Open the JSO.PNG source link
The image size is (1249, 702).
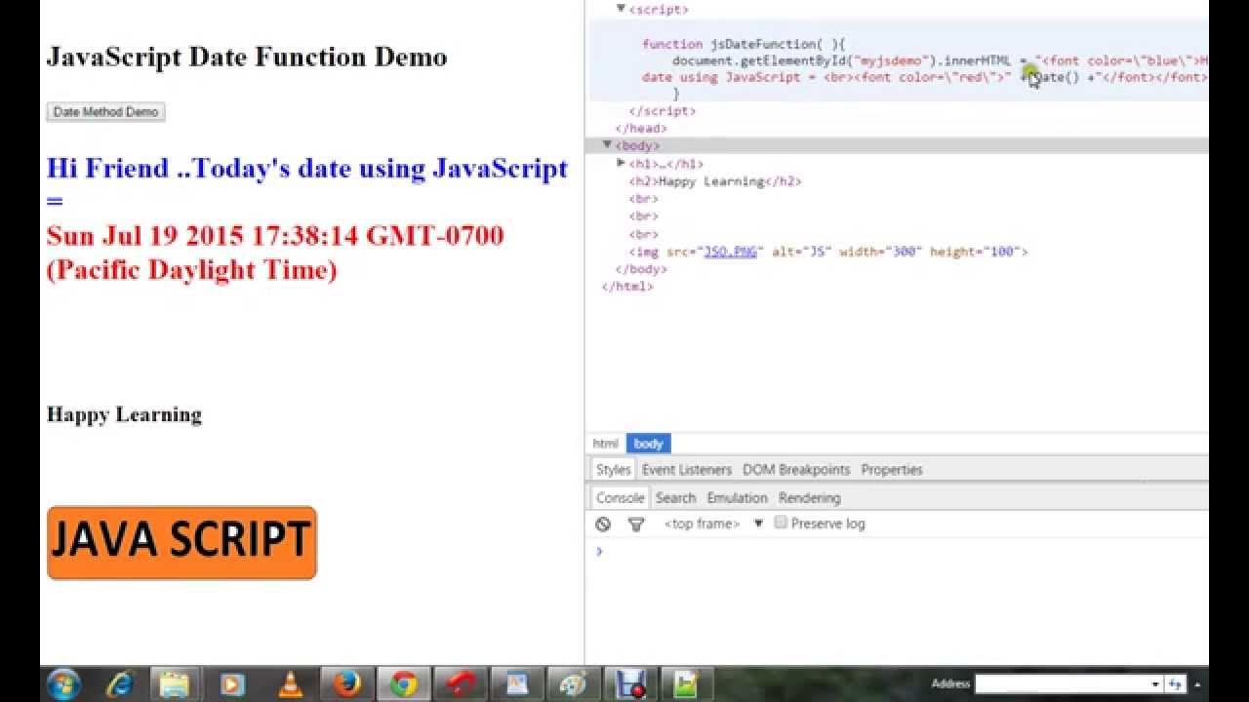pos(730,252)
